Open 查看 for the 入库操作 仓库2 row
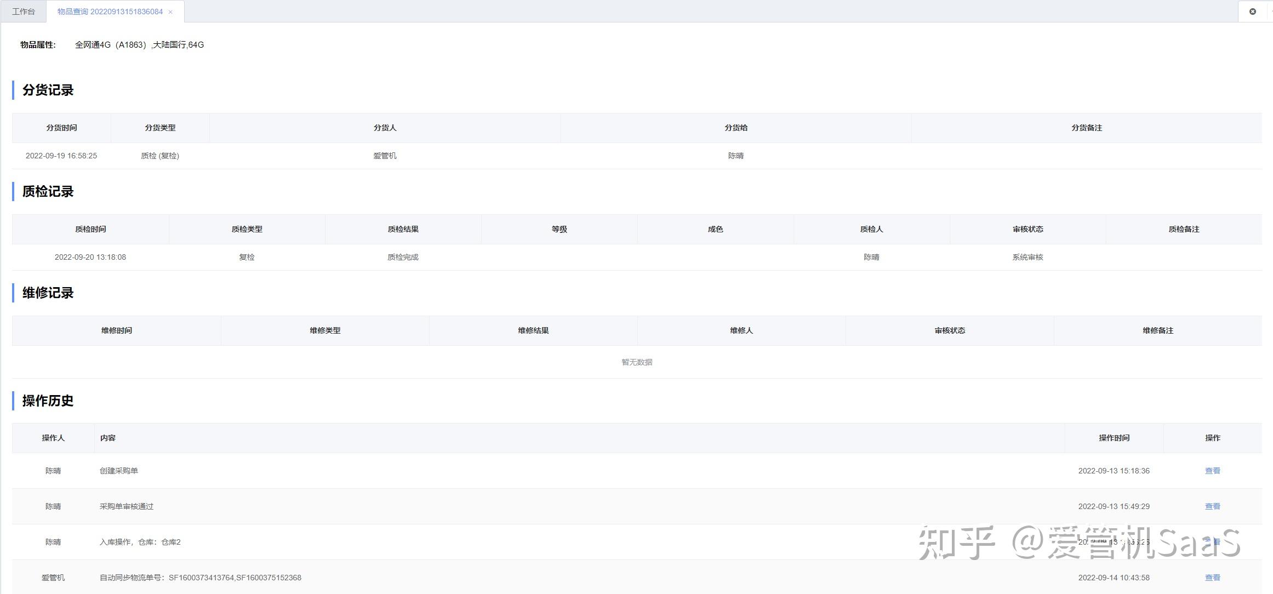Image resolution: width=1273 pixels, height=594 pixels. point(1212,542)
